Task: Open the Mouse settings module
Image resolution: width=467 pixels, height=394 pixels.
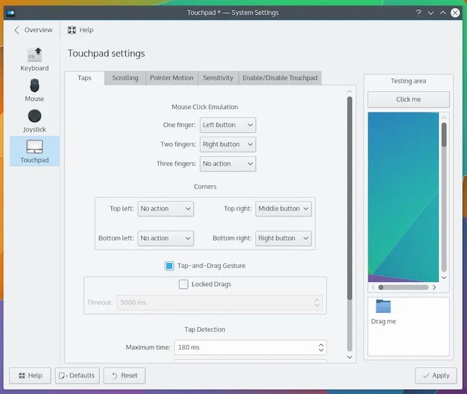Action: tap(34, 87)
